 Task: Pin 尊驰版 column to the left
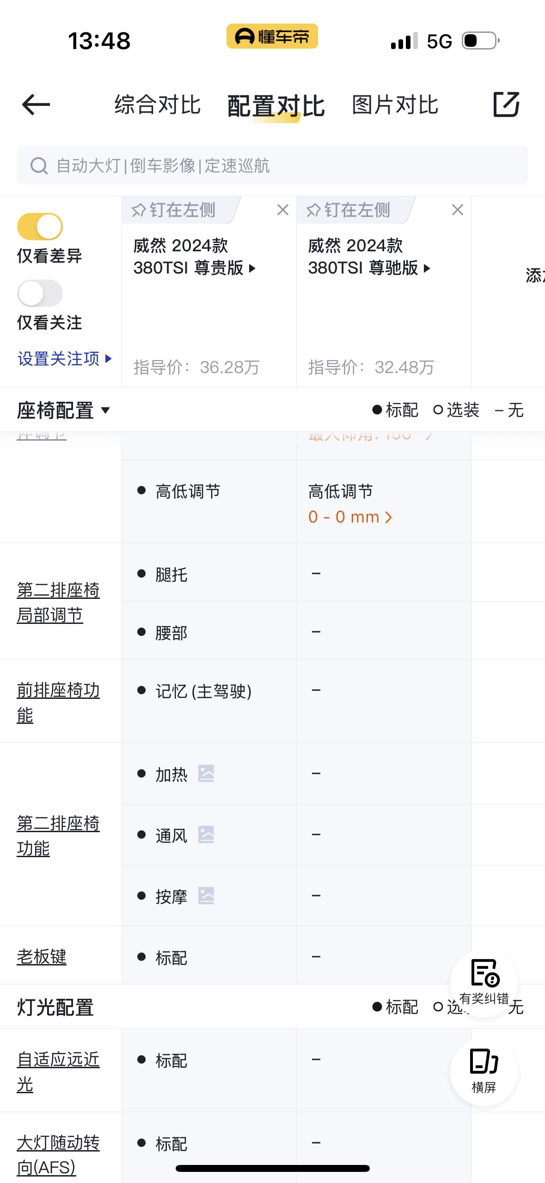pos(349,210)
